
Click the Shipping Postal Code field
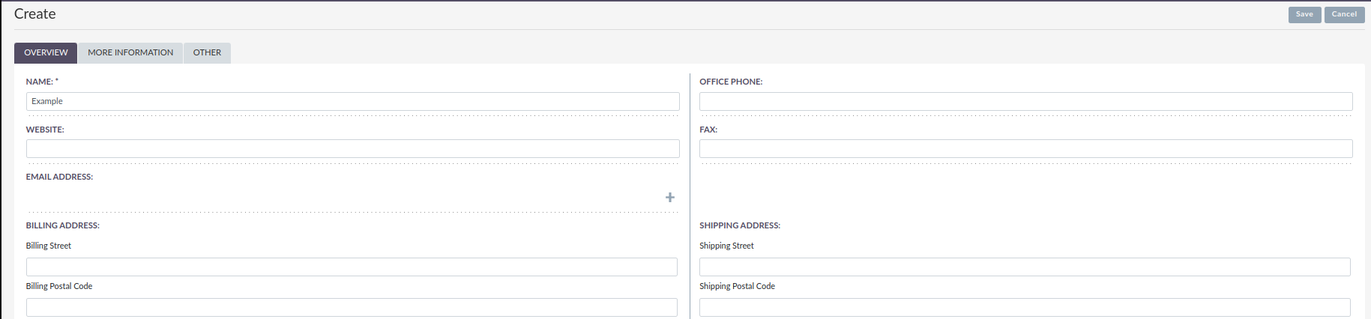[1025, 307]
